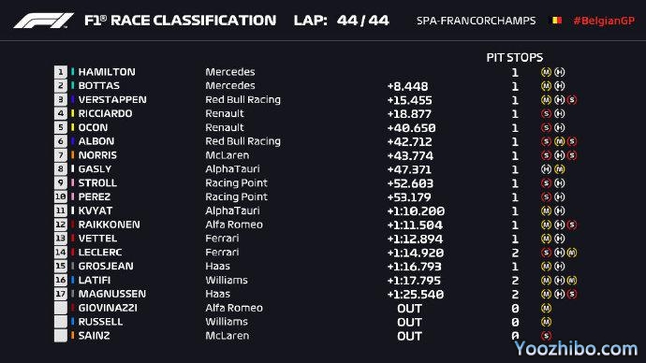Image resolution: width=646 pixels, height=363 pixels.
Task: Click the PIT STOPS column header
Action: (x=515, y=57)
